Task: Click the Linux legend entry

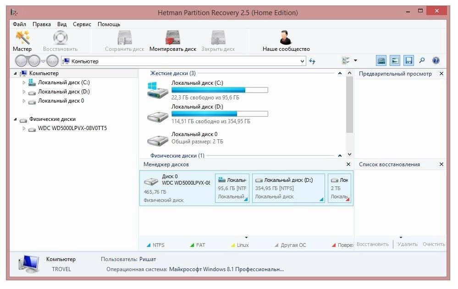Action: pyautogui.click(x=240, y=245)
